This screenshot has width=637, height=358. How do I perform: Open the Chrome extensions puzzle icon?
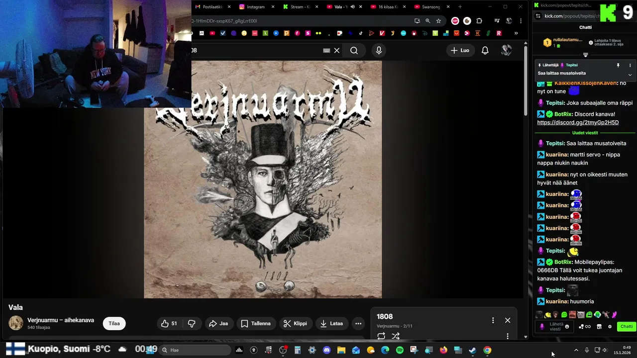pyautogui.click(x=479, y=21)
